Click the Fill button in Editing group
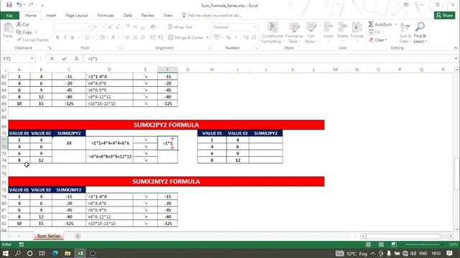460x258 pixels. point(374,32)
